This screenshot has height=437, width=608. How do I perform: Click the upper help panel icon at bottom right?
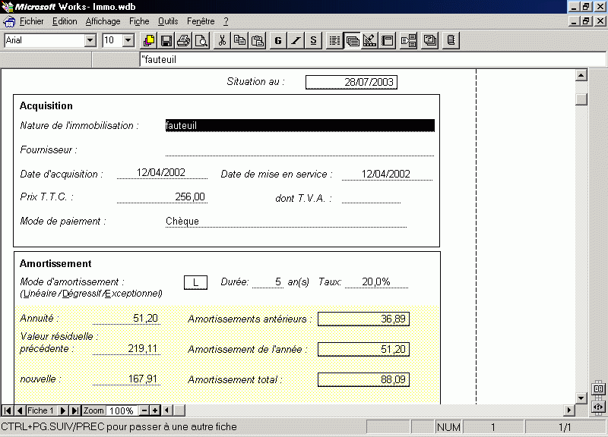point(598,388)
